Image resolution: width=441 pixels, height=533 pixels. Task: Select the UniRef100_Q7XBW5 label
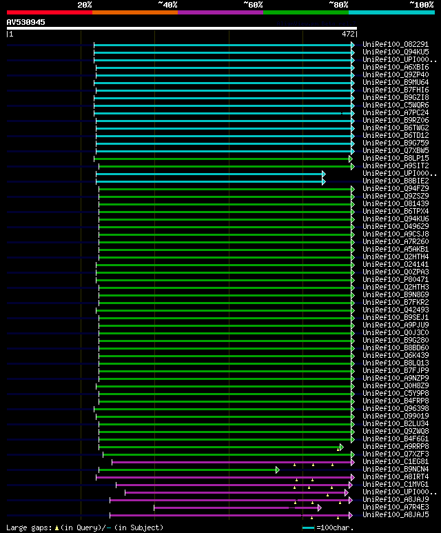pos(396,150)
